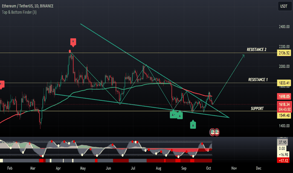Click the 2000.00 price axis label

point(284,66)
